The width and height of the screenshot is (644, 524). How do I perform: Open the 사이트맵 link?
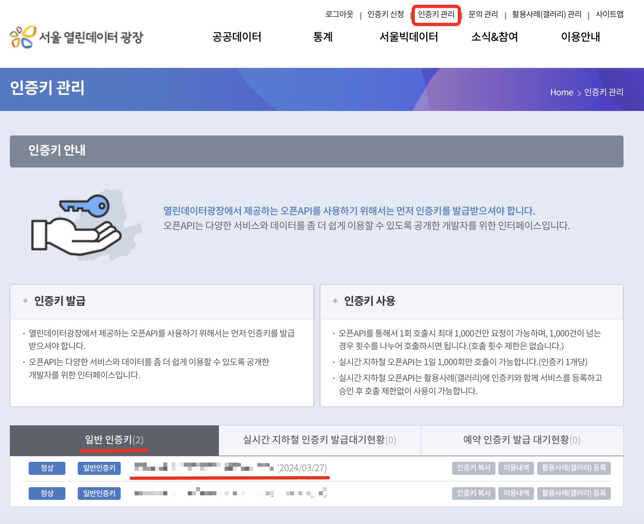coord(610,14)
